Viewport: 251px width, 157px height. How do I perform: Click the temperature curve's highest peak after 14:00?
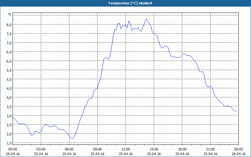146,19
